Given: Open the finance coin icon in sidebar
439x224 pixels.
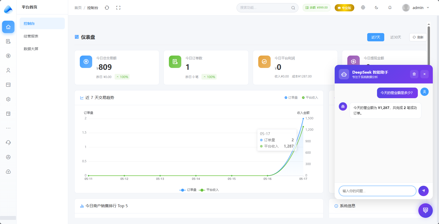Looking at the screenshot, I should pos(8,56).
